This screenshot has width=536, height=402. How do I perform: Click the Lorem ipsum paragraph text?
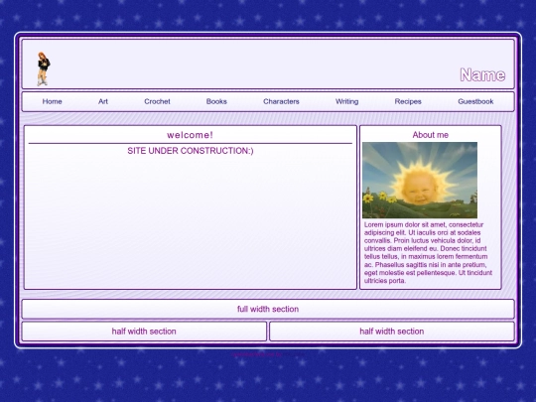click(428, 253)
